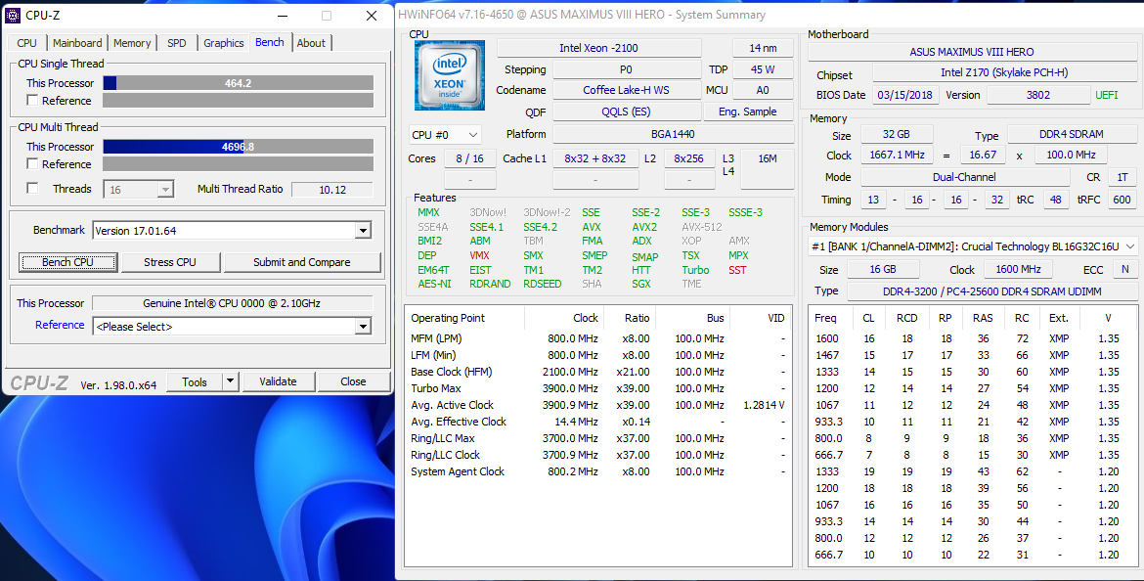
Task: Switch to the Mainboard tab
Action: pos(77,43)
